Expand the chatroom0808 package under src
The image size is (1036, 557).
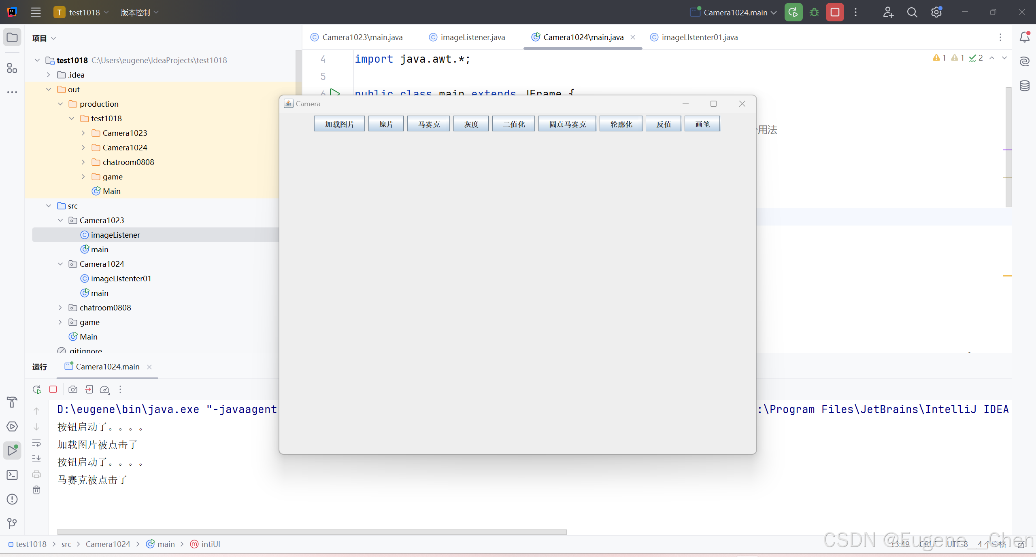point(60,308)
